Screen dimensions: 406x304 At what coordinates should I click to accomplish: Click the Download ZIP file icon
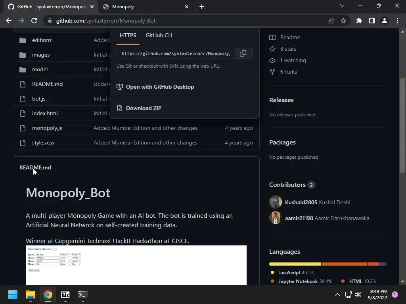(x=120, y=108)
